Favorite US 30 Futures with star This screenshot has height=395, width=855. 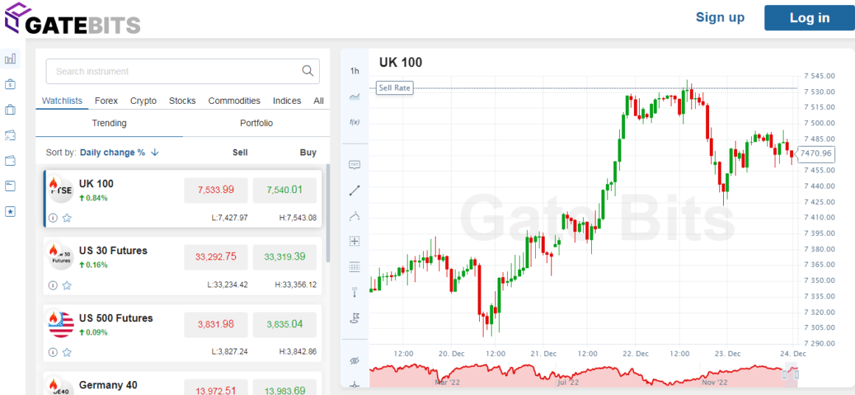click(67, 285)
